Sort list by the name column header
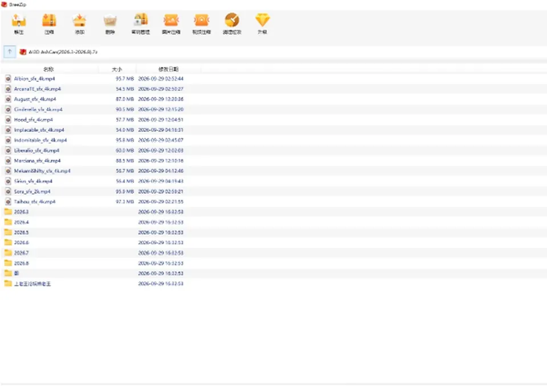 point(48,69)
